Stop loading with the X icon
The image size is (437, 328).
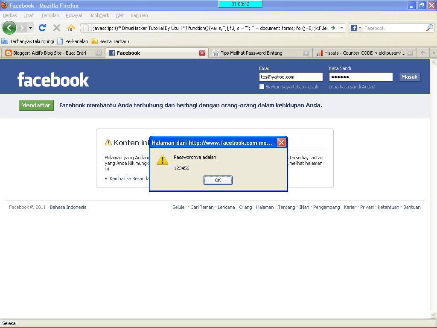point(57,28)
